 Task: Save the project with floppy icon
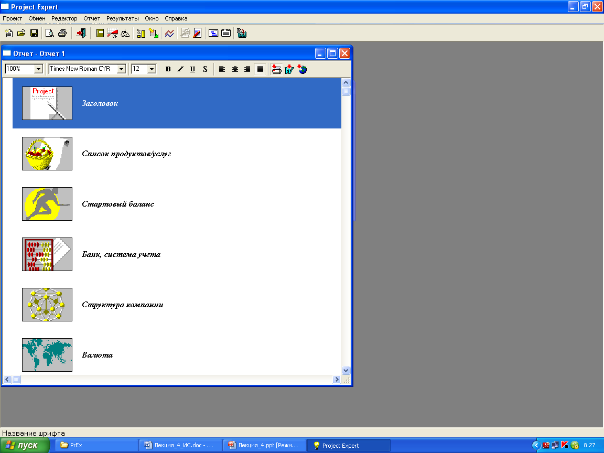click(34, 34)
